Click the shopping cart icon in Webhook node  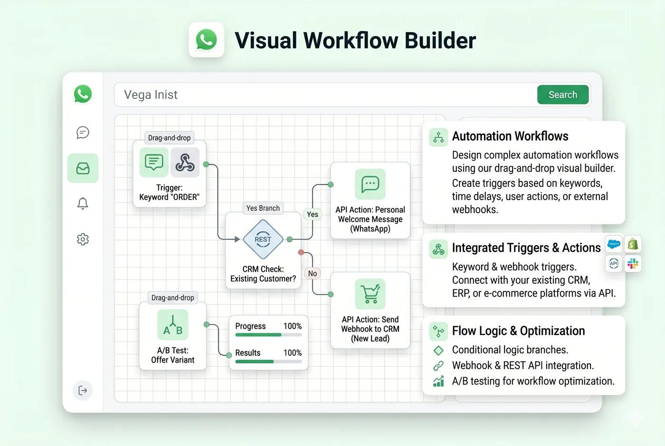pos(370,294)
